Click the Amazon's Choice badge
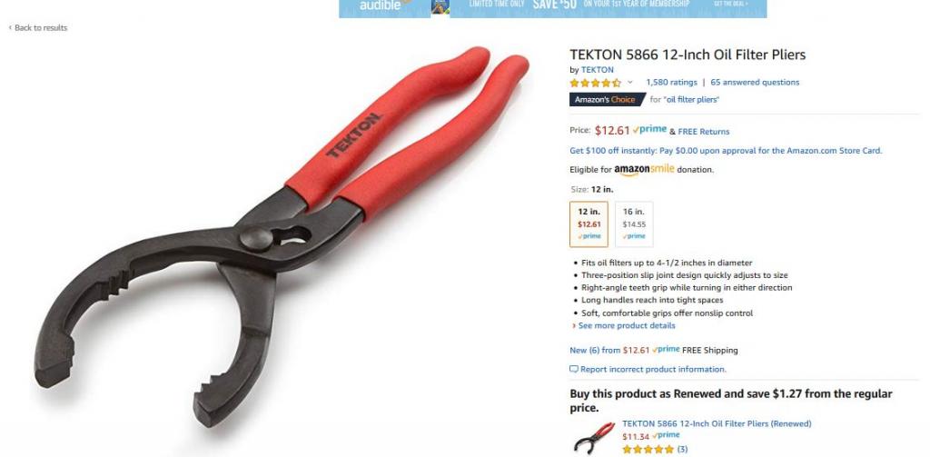The height and width of the screenshot is (457, 930). (605, 100)
